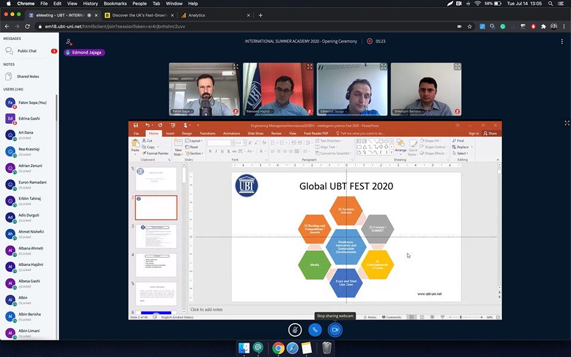This screenshot has width=571, height=357.
Task: Click the user list scrollbar
Action: tap(57, 108)
